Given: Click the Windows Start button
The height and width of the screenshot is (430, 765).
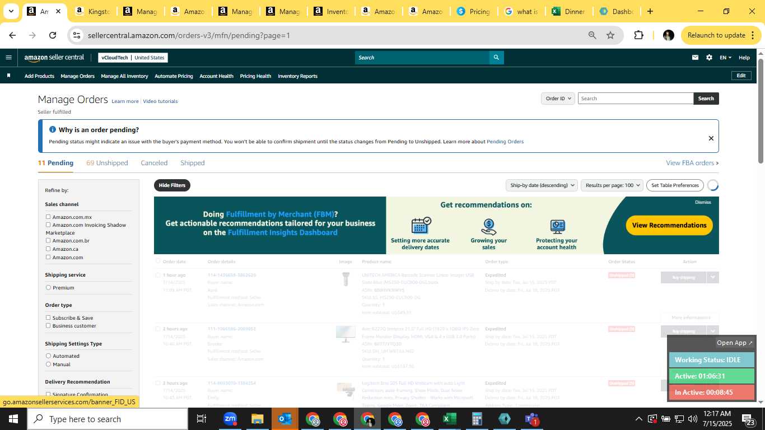Looking at the screenshot, I should click(13, 419).
